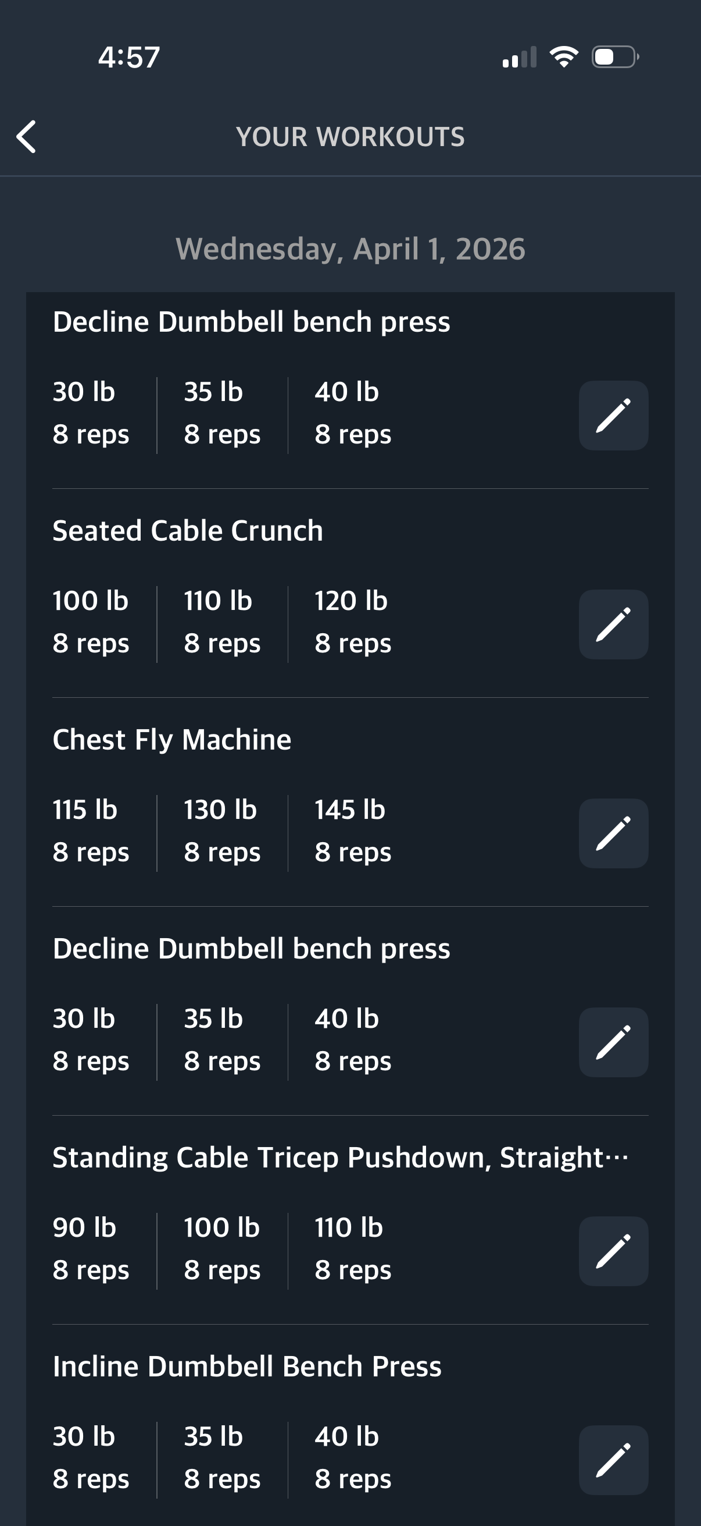Edit the Incline Dumbbell Bench Press entry

613,1460
